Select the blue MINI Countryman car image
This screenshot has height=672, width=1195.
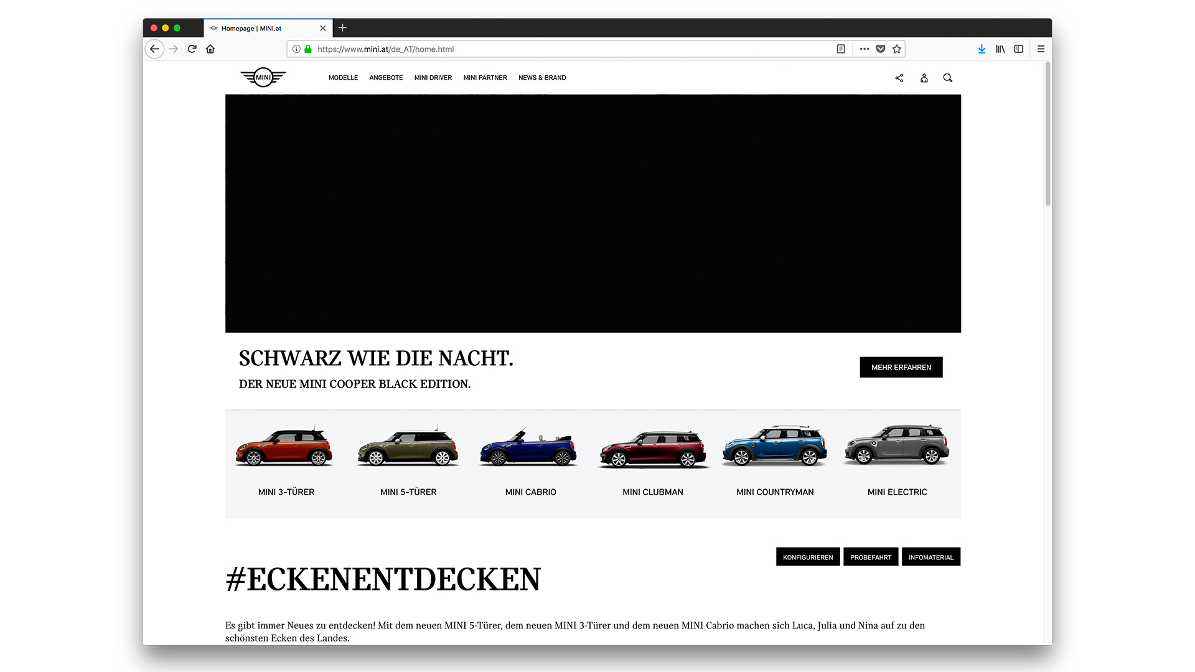(x=775, y=446)
